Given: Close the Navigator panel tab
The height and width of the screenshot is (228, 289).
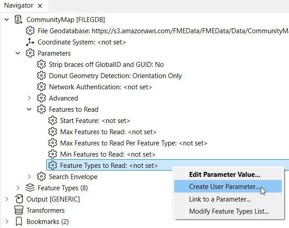Looking at the screenshot, I should 39,6.
